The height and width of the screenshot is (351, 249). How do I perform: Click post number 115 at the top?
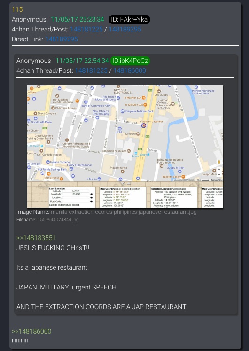click(17, 9)
